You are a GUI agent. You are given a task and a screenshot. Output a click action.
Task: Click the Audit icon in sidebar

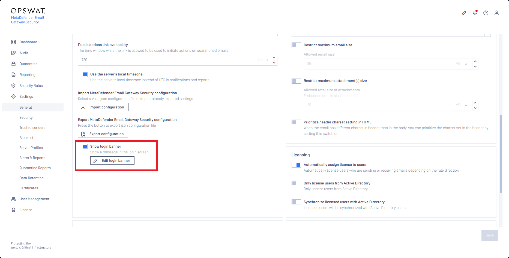(x=13, y=53)
